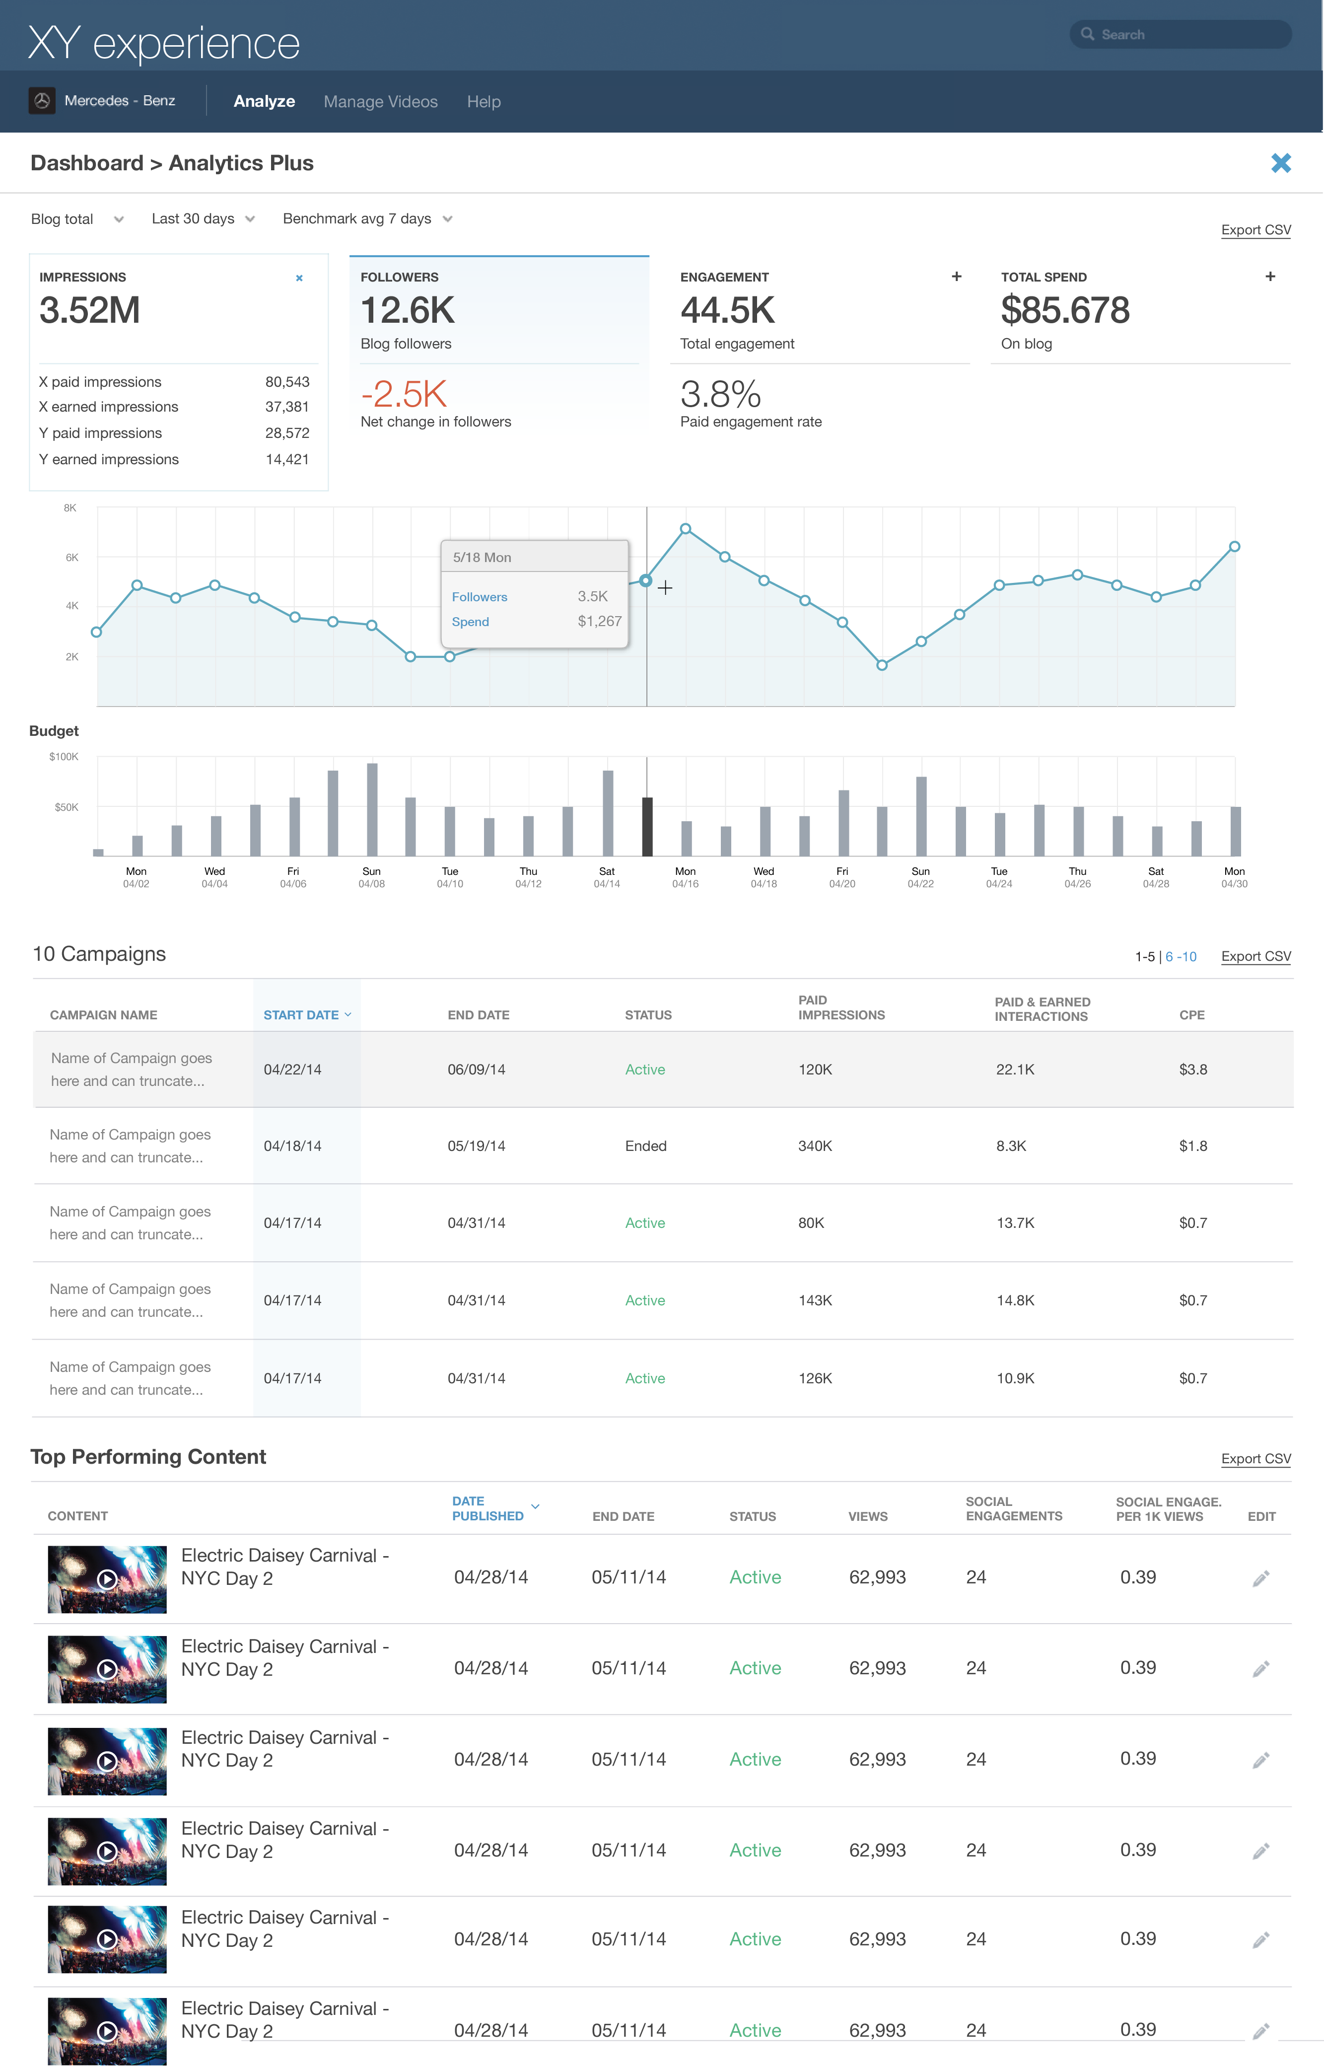Click the Y earned impressions row

tap(174, 459)
